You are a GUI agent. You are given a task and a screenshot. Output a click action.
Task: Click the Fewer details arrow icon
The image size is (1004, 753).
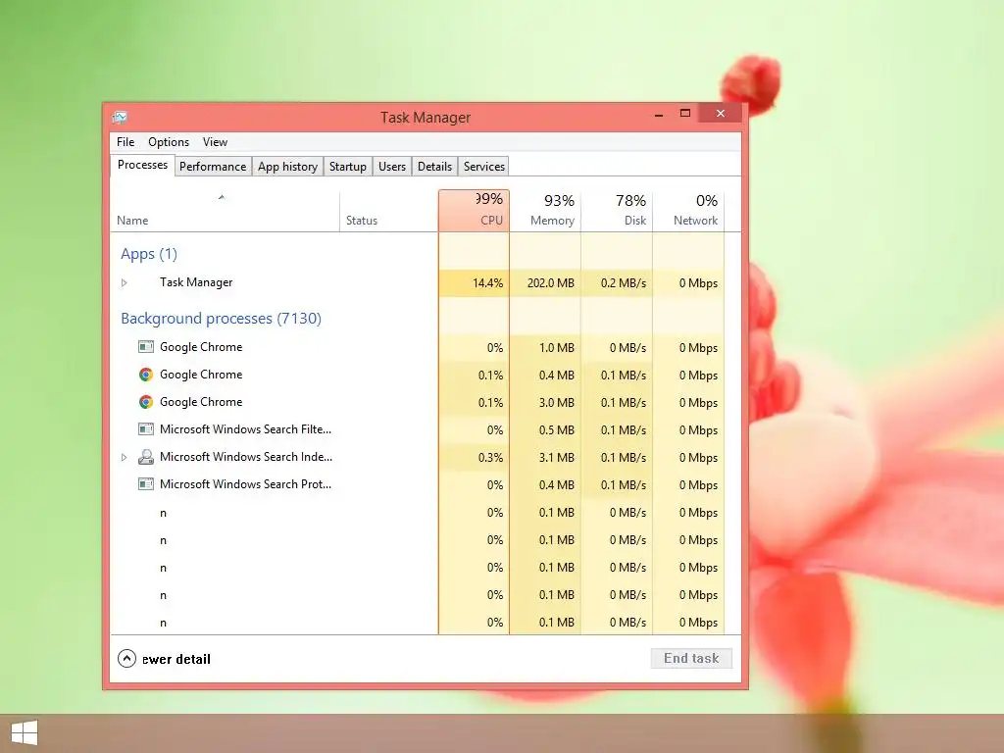click(126, 658)
